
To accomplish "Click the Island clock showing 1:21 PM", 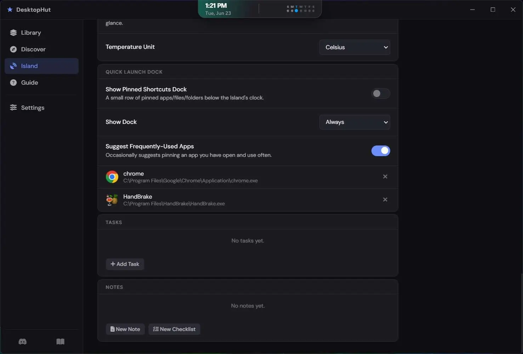I will 216,6.
